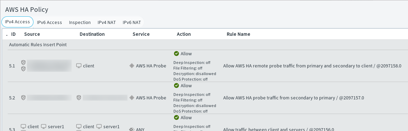Click the lower firewall icon in rule 5.1 source
408x131 pixels.
point(23,69)
